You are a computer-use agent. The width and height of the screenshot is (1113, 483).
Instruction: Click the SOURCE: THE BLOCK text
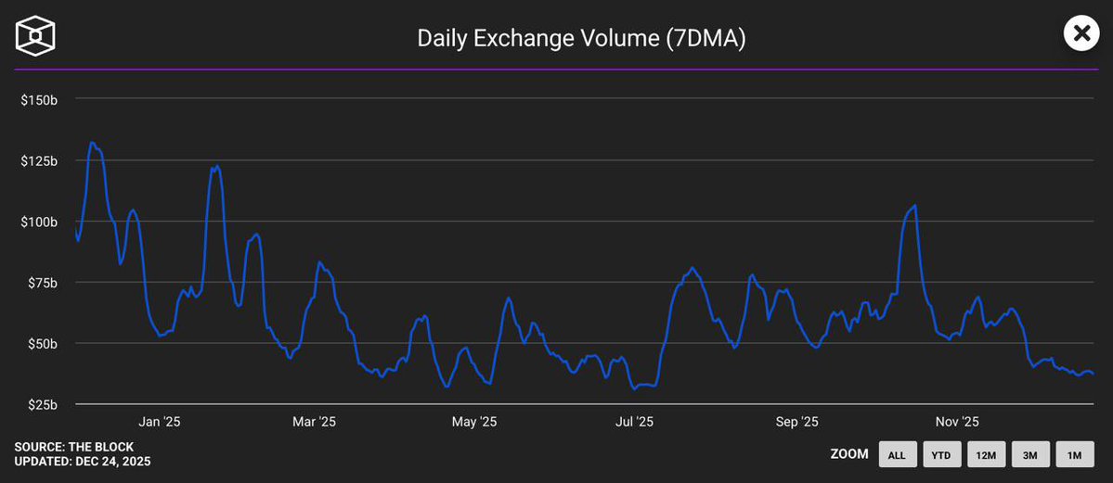pyautogui.click(x=74, y=447)
